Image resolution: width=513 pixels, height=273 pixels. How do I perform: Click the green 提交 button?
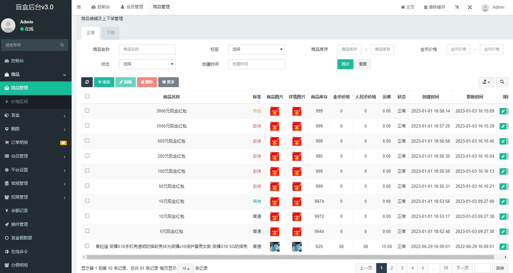pyautogui.click(x=345, y=64)
